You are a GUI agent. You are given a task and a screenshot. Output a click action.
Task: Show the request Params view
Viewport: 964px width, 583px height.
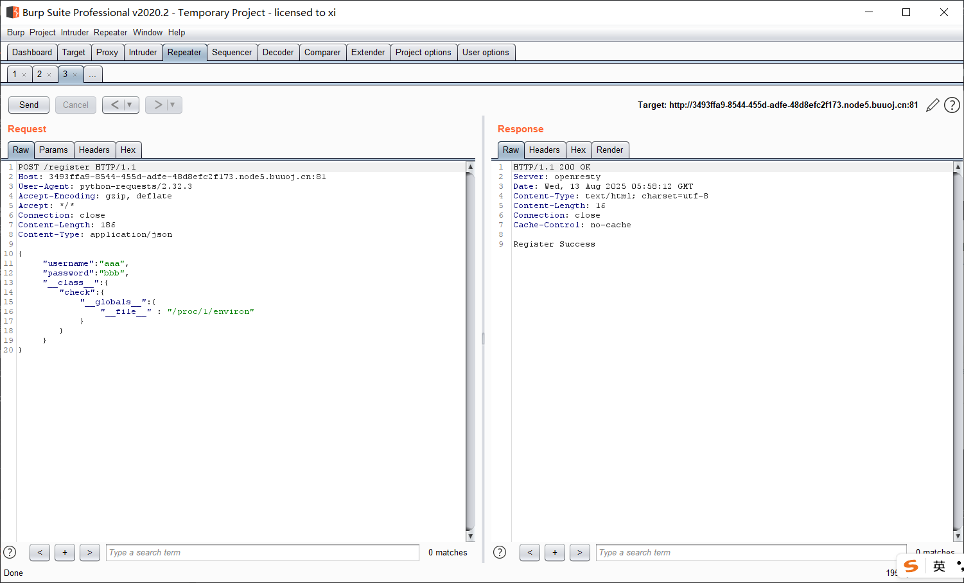[53, 150]
